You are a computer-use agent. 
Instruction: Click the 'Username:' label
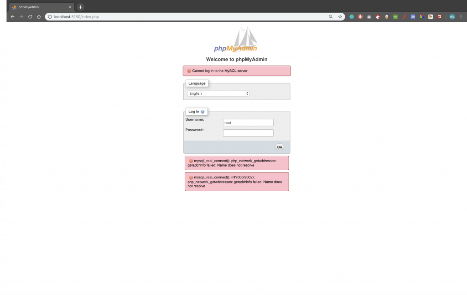point(195,120)
